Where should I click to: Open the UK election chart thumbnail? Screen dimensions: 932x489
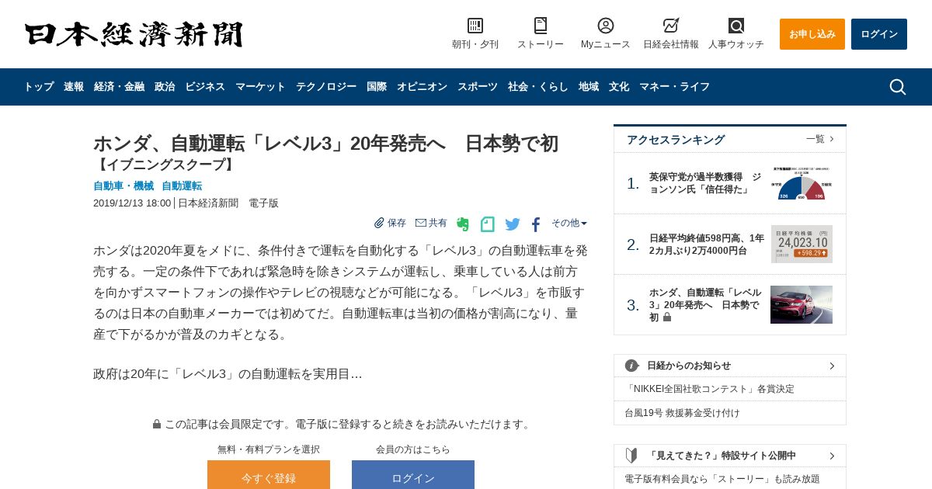pos(802,183)
